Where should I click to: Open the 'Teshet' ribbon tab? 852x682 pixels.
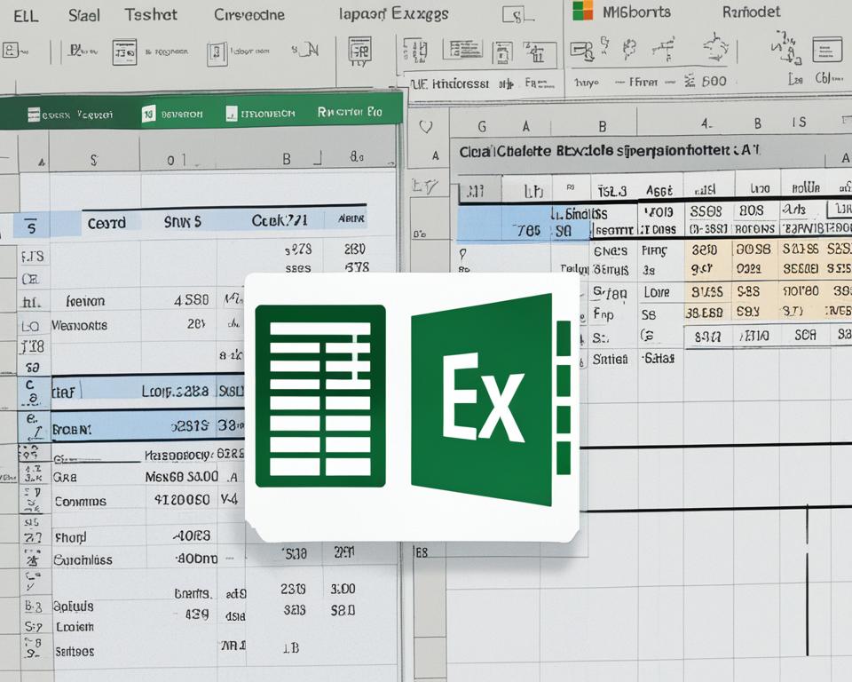click(151, 15)
